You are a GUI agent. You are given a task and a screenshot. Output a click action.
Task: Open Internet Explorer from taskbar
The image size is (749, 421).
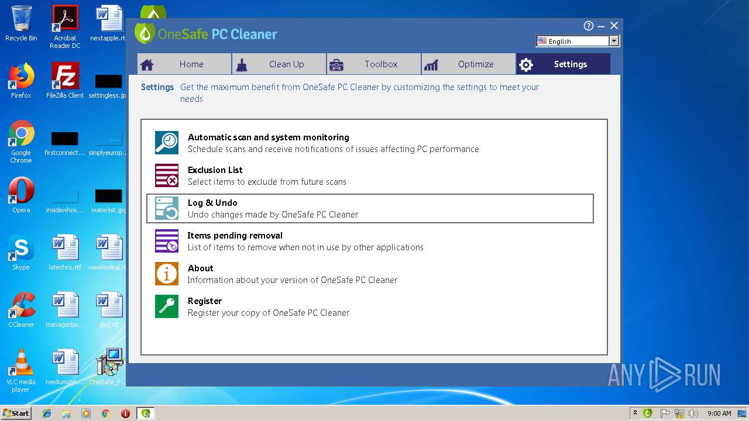[x=47, y=413]
